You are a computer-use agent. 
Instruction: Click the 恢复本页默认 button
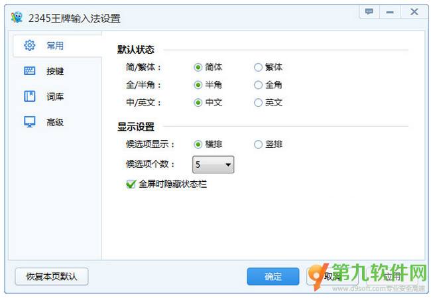pos(52,276)
